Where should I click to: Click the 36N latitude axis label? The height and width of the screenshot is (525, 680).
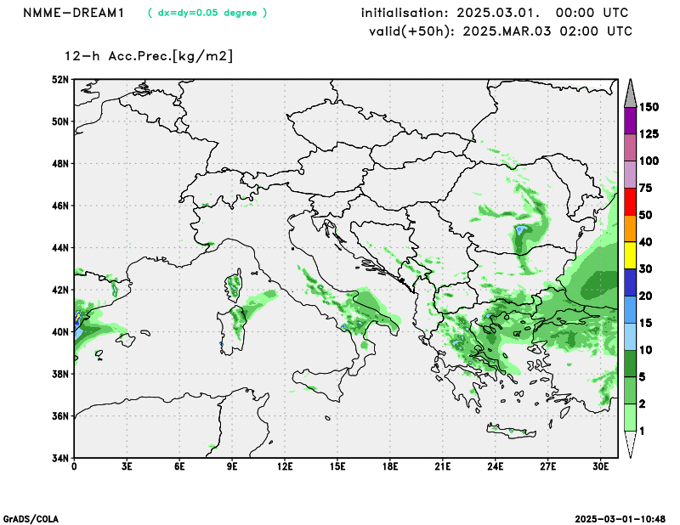(x=60, y=416)
